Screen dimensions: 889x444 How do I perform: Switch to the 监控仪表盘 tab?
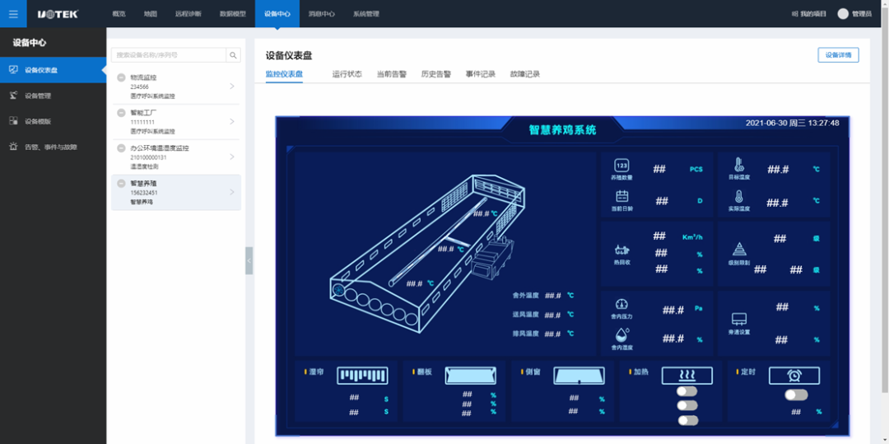(x=284, y=74)
